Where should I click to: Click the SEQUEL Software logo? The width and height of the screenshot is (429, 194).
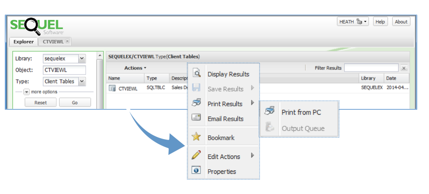pos(37,26)
